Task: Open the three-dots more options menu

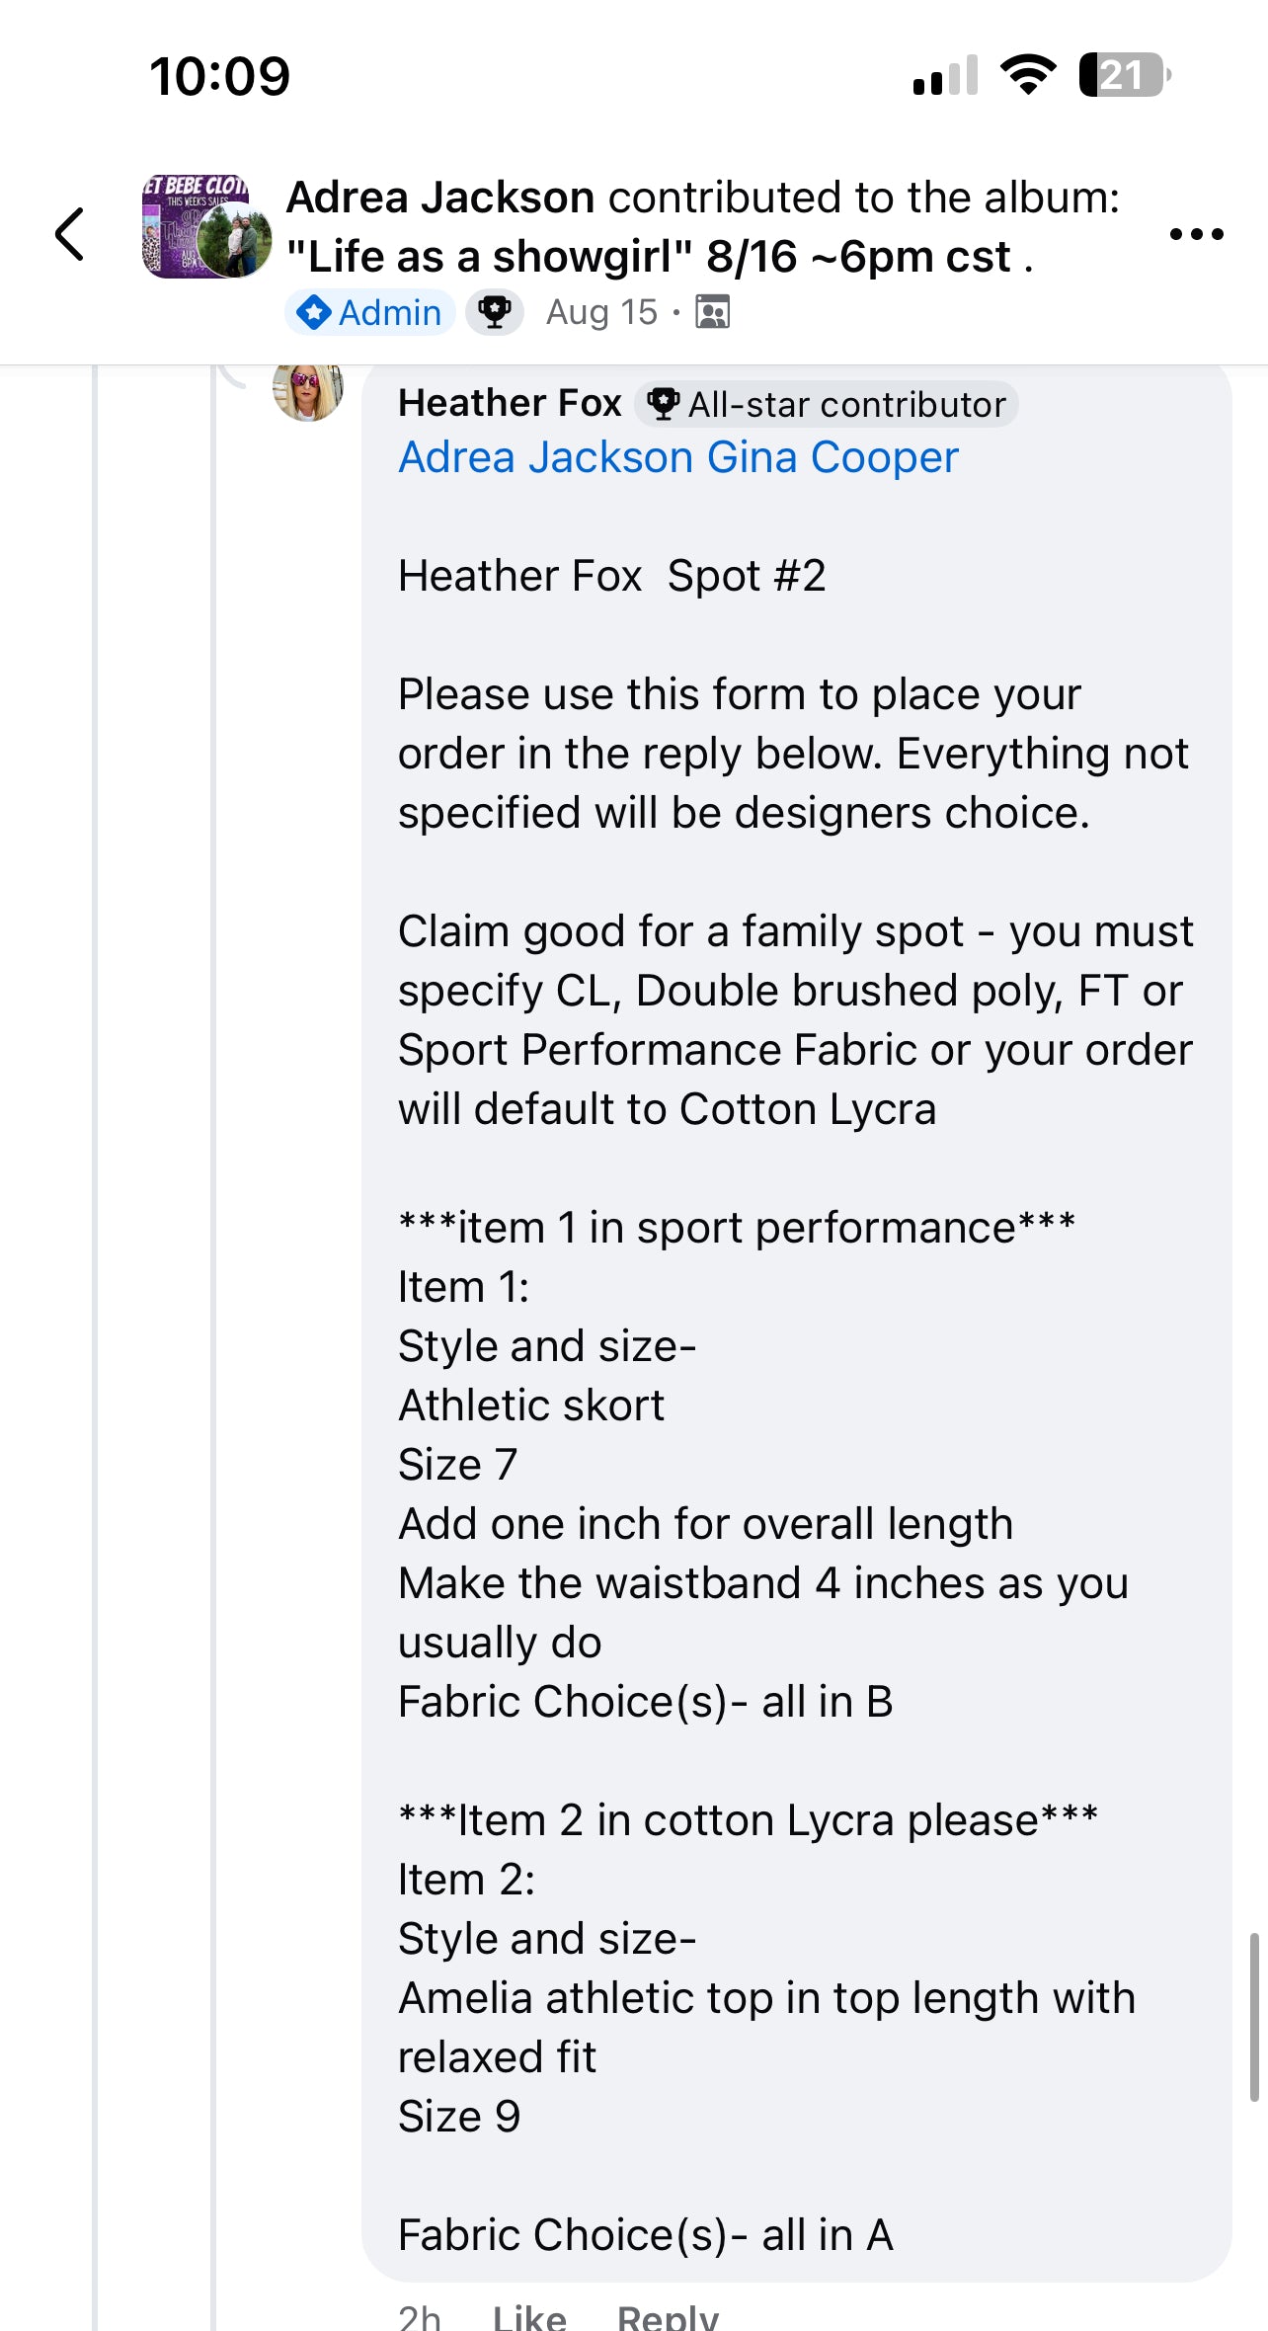Action: (1196, 234)
